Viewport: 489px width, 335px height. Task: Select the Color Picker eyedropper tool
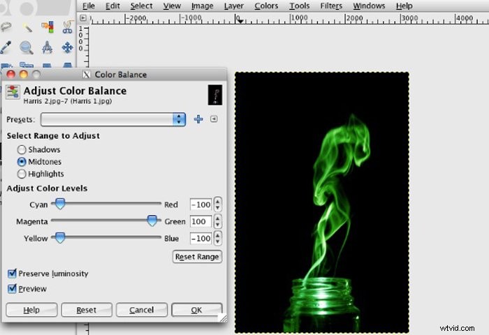tap(6, 47)
